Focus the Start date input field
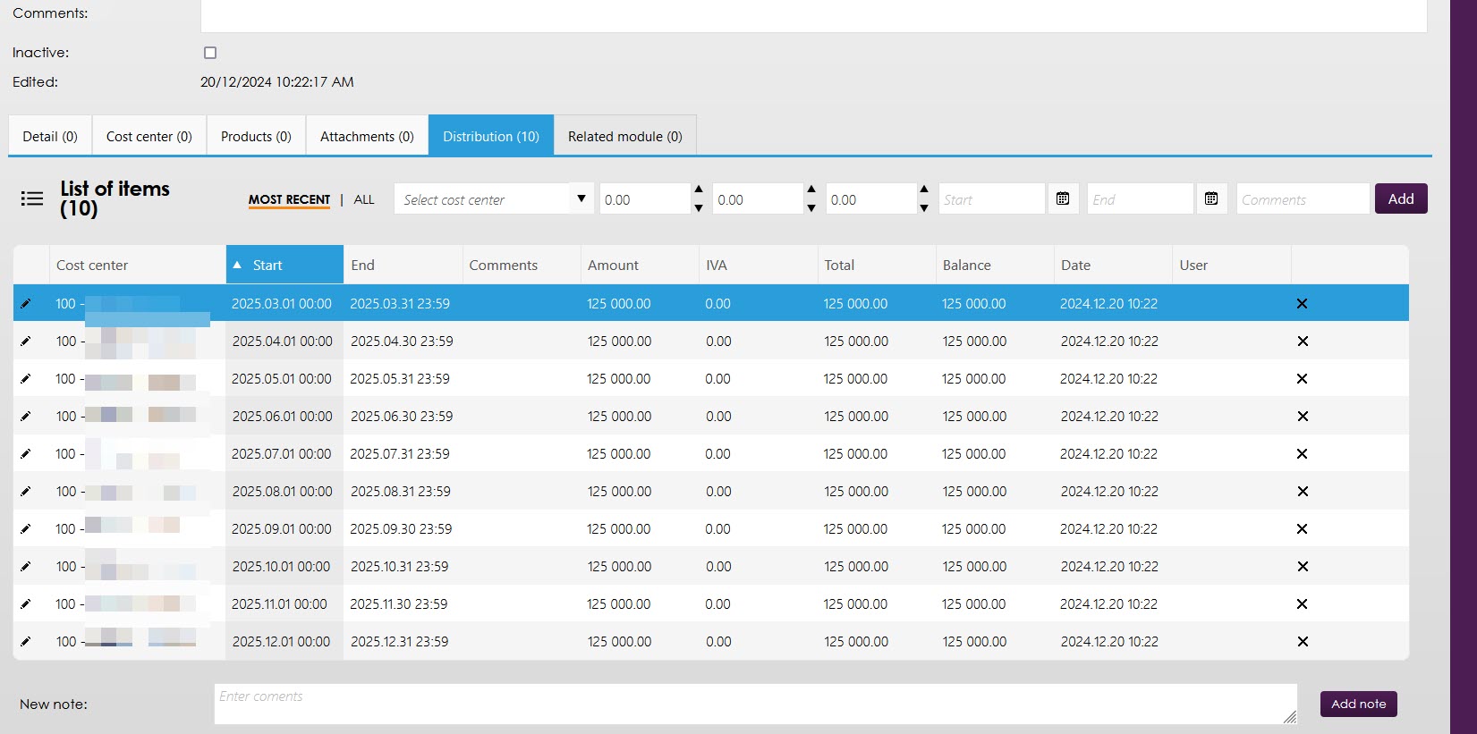The height and width of the screenshot is (734, 1477). (991, 198)
